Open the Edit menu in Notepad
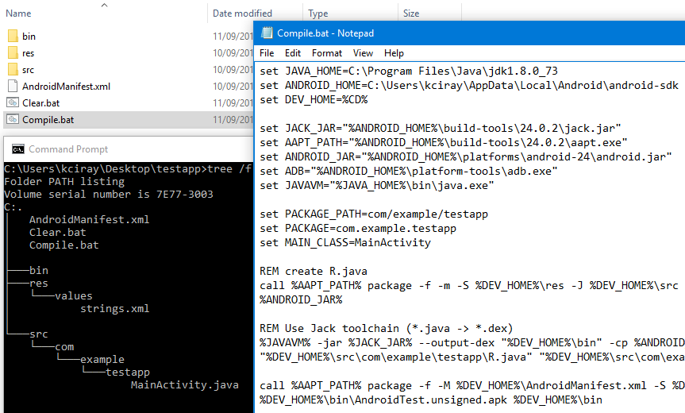The height and width of the screenshot is (413, 685). pyautogui.click(x=293, y=53)
